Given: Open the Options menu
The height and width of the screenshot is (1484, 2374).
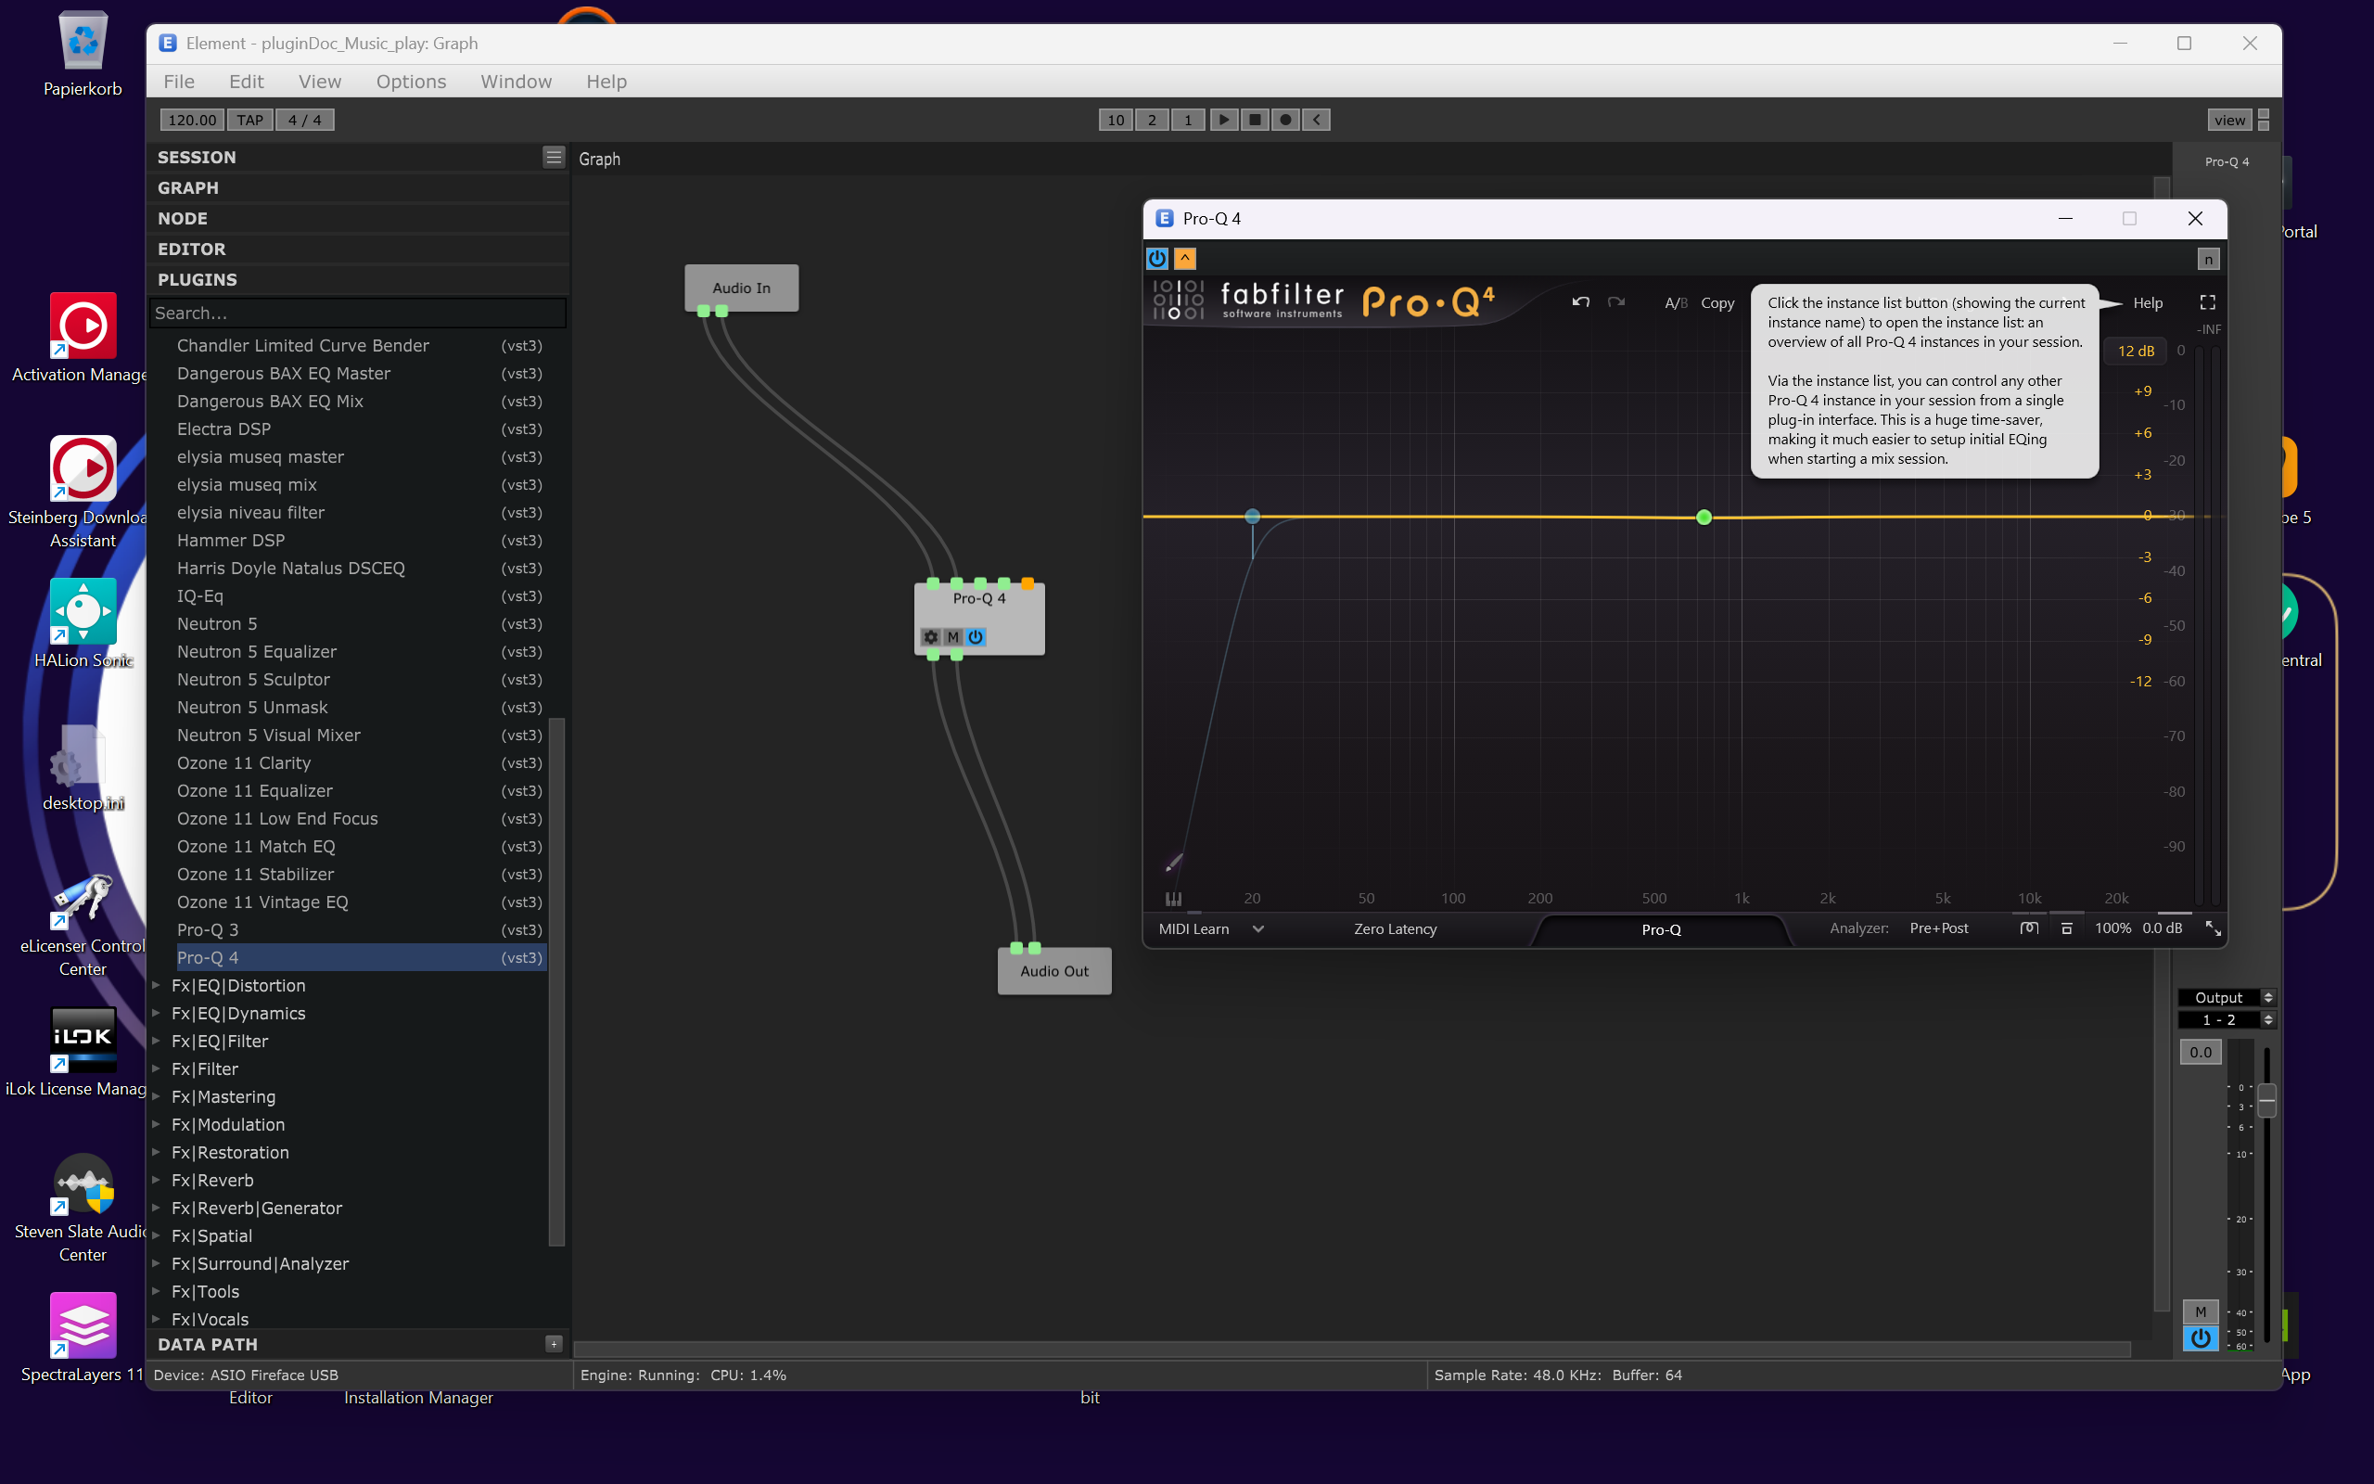Looking at the screenshot, I should (x=411, y=82).
